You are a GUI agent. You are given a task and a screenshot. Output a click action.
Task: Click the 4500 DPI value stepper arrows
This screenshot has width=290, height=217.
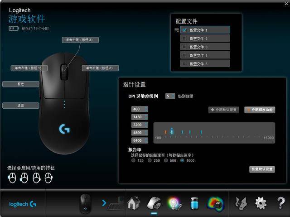click(x=146, y=133)
